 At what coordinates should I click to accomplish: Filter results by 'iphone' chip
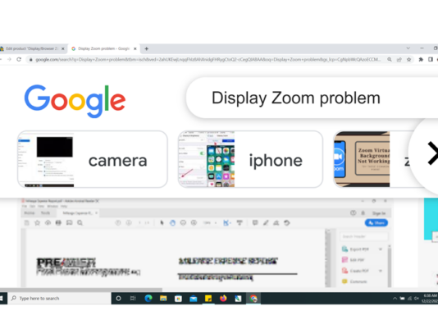click(x=250, y=159)
